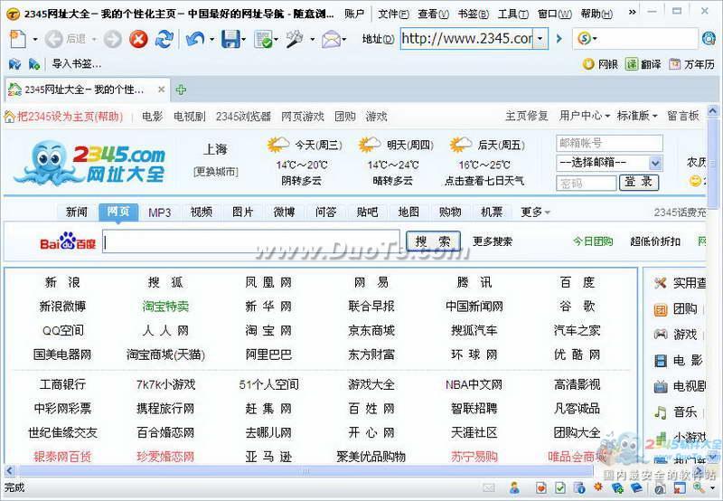
Task: Click 点击查看七日天气 forecast link
Action: 484,181
